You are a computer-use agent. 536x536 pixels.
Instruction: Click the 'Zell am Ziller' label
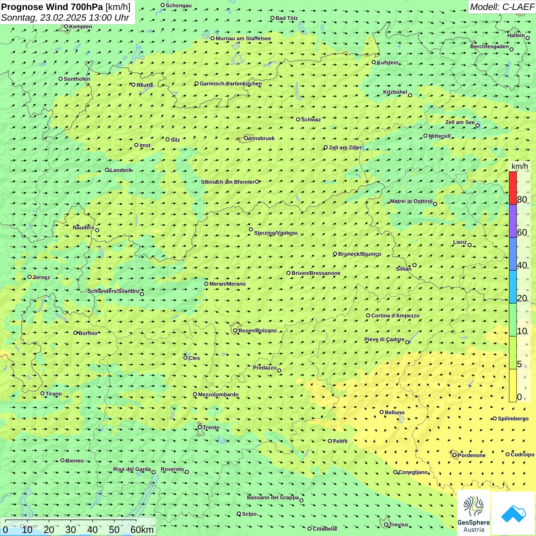point(345,147)
